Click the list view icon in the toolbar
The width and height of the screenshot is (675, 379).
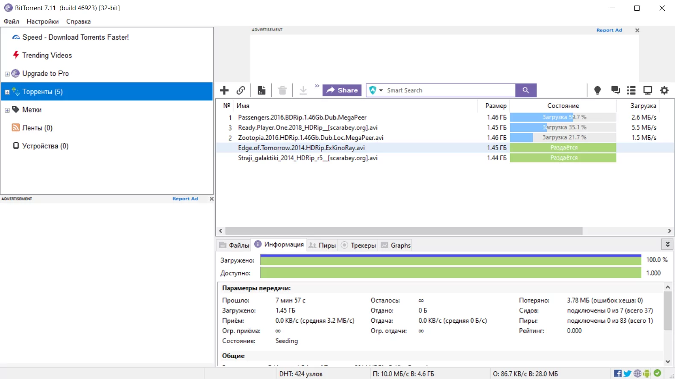(631, 90)
